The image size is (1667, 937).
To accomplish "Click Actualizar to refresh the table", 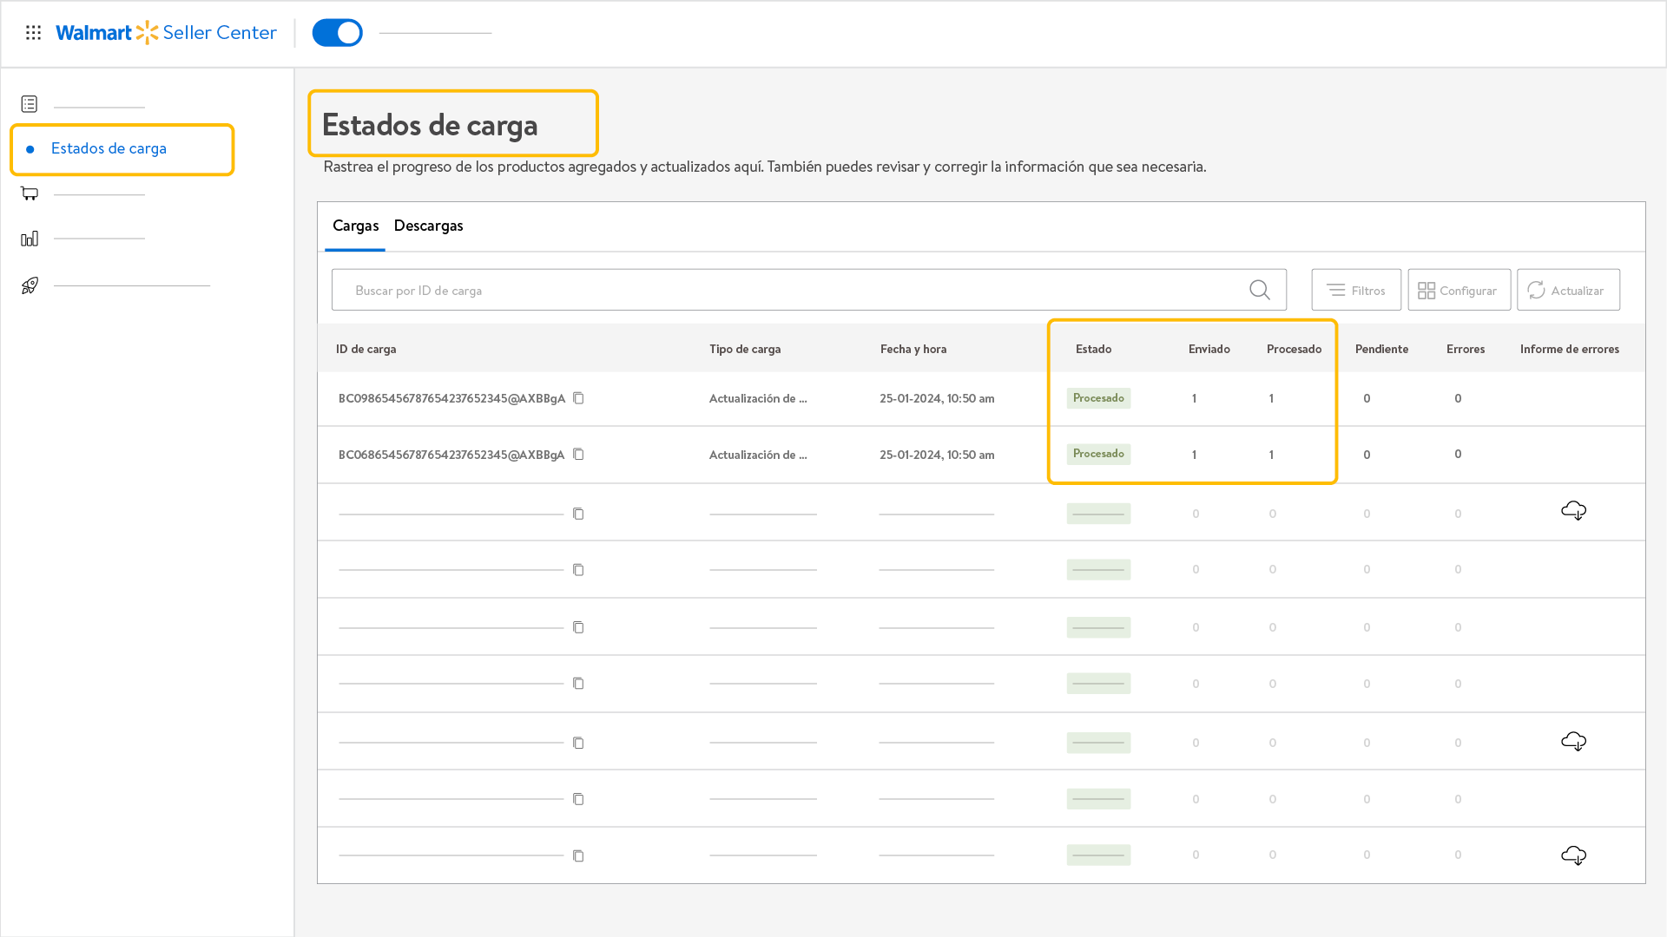I will (1568, 290).
